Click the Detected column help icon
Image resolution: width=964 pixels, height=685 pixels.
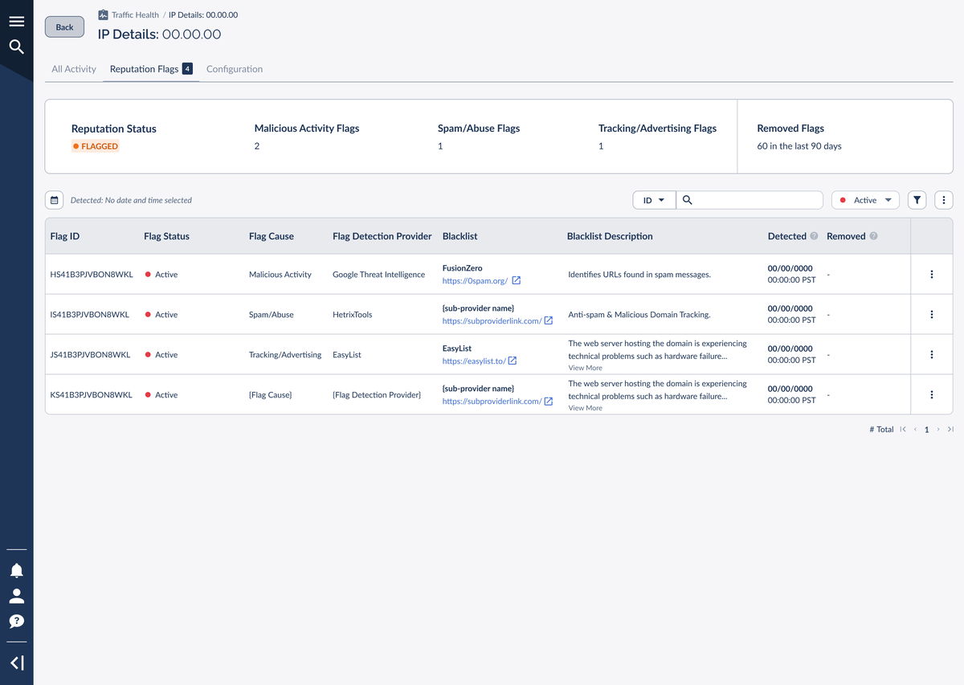(x=814, y=236)
